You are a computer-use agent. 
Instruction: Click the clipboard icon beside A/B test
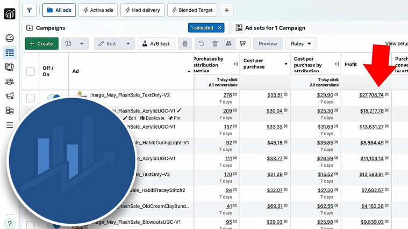184,43
